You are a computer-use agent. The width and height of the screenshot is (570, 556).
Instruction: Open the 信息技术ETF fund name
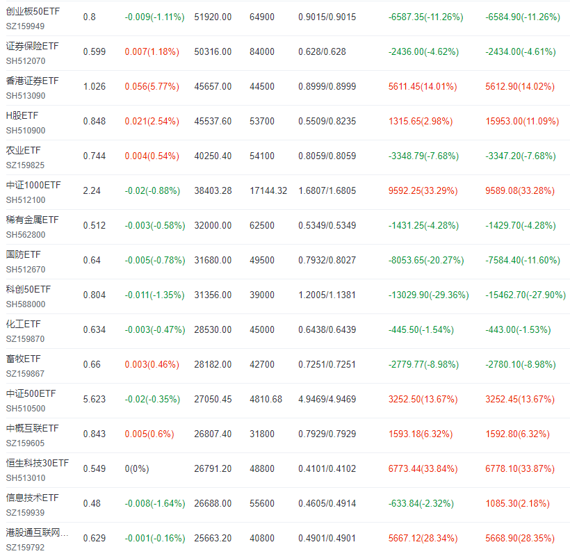coord(33,498)
